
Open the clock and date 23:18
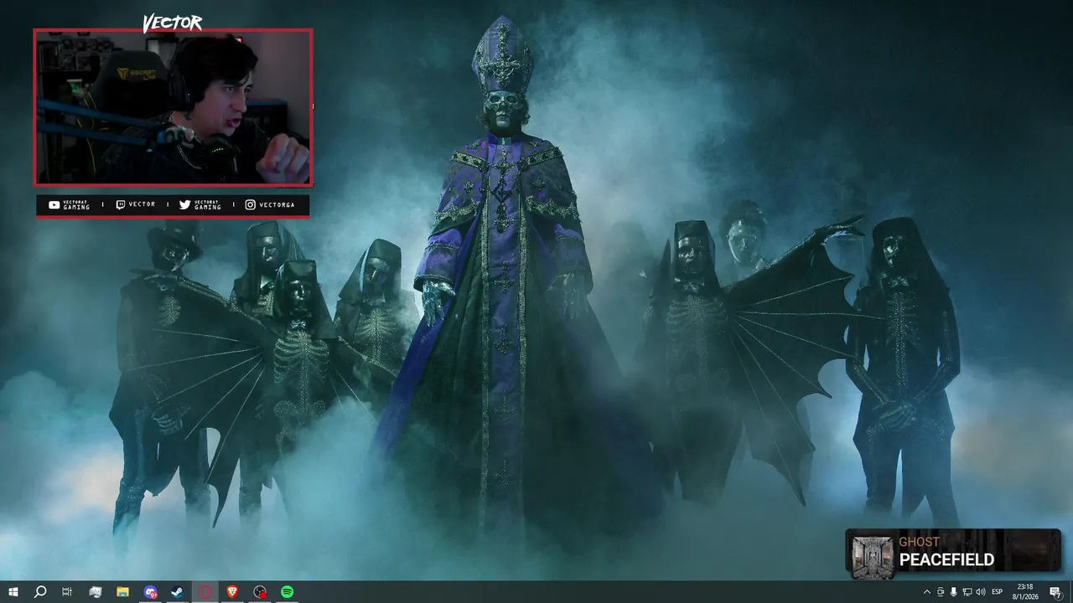1024,592
